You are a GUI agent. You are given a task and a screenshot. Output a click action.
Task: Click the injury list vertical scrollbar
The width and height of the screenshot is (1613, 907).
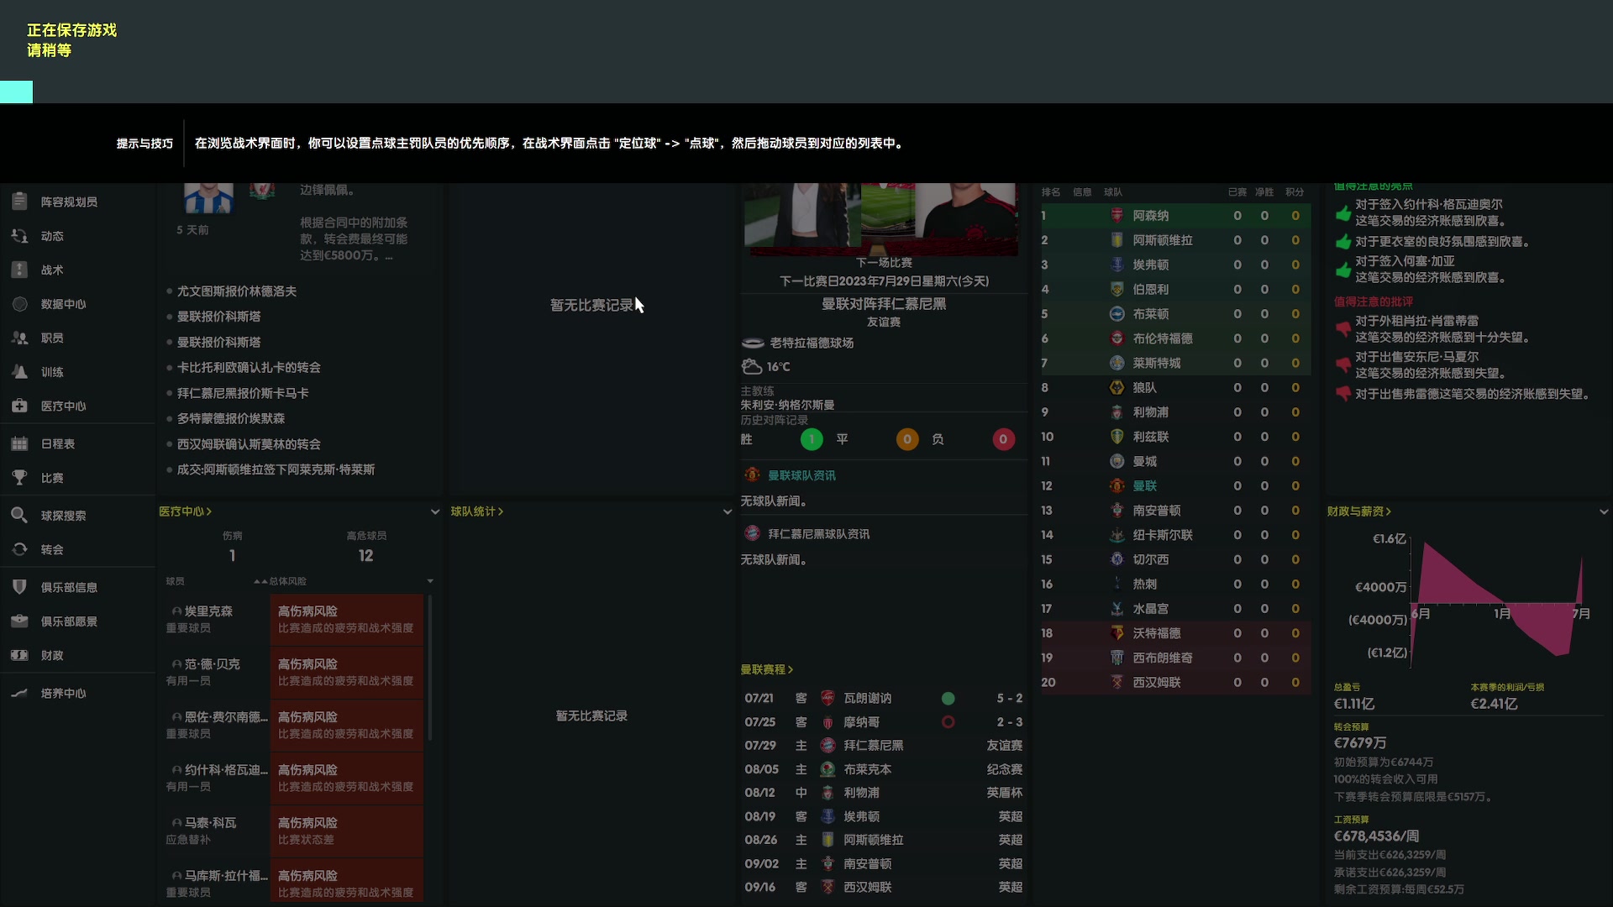pos(430,668)
